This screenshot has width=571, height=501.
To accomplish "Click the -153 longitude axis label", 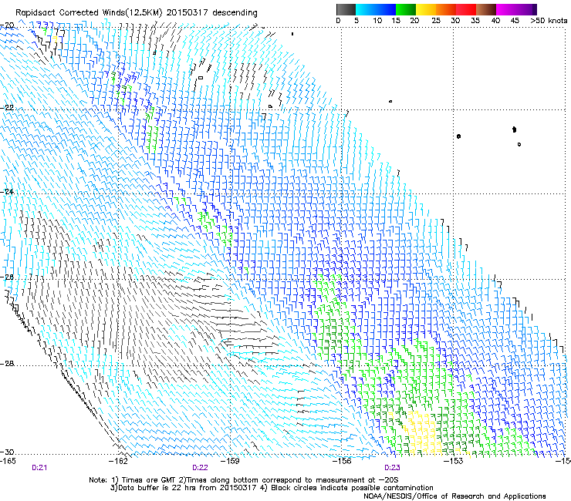I will [x=453, y=461].
